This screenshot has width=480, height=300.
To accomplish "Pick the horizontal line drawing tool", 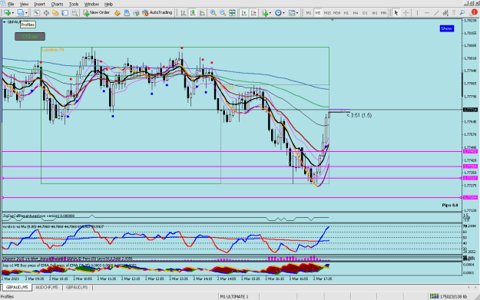I will coord(427,13).
